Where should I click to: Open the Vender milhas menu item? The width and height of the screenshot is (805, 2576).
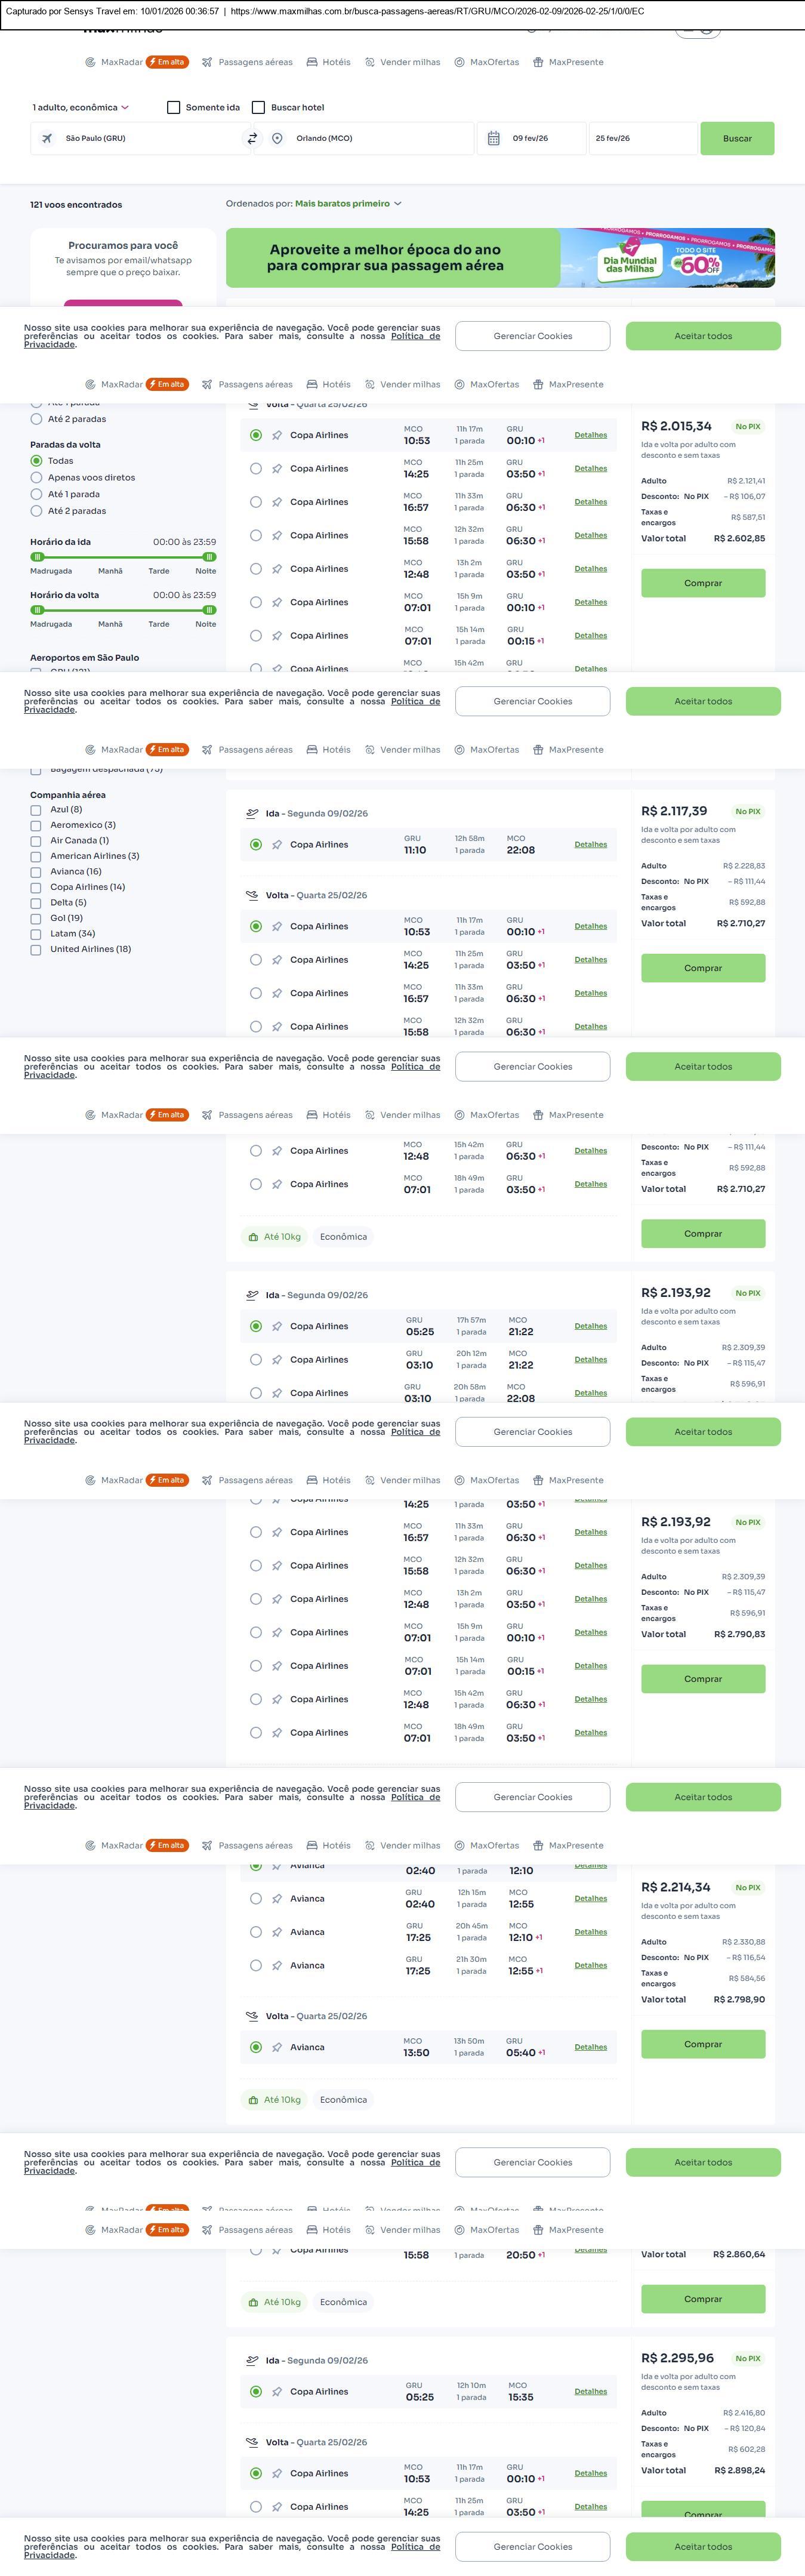click(x=402, y=62)
